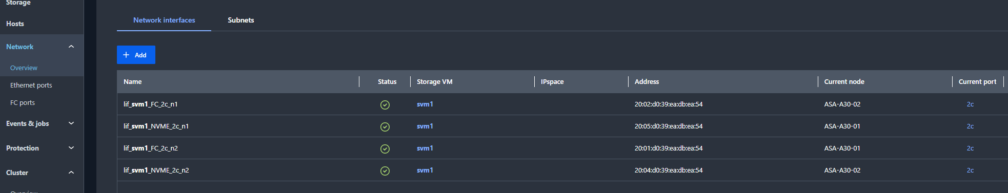Open port 2c link for lif_svm1_FC_2c_n1

pyautogui.click(x=970, y=104)
